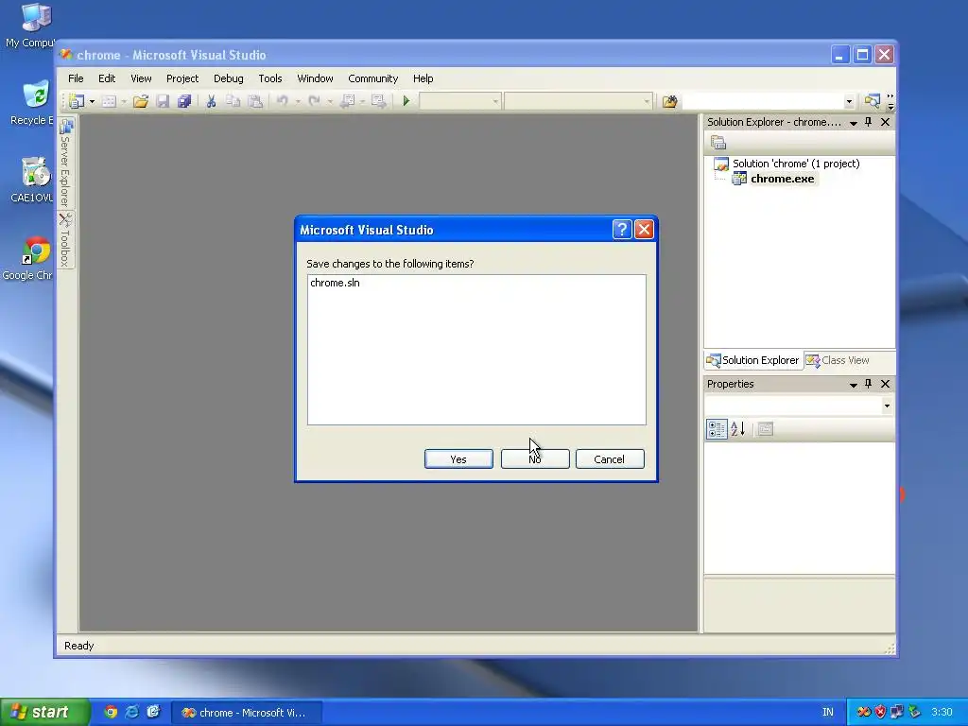968x726 pixels.
Task: Open the Solution Platforms combo box
Action: click(578, 101)
